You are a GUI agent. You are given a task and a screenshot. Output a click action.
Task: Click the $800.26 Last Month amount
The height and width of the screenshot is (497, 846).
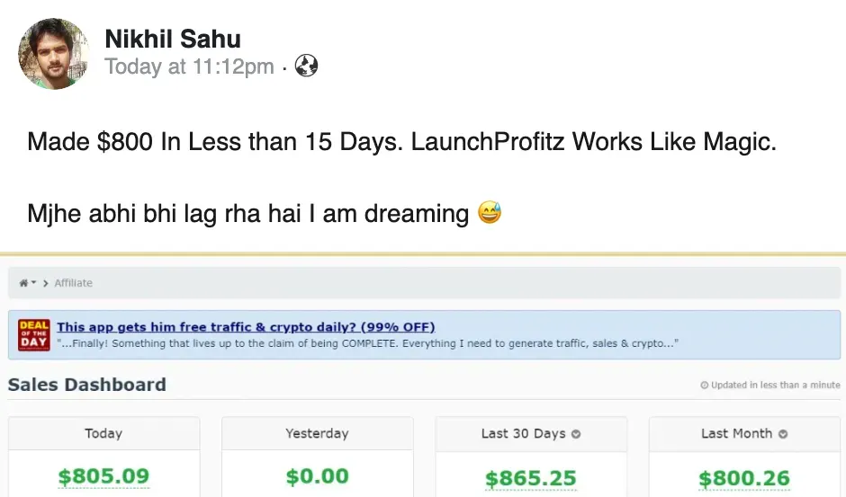point(744,478)
